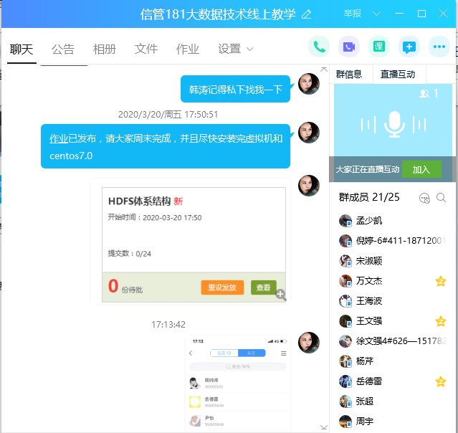Click the scroll-to-top arrow in chat
Viewport: 458px width, 433px height.
point(324,70)
